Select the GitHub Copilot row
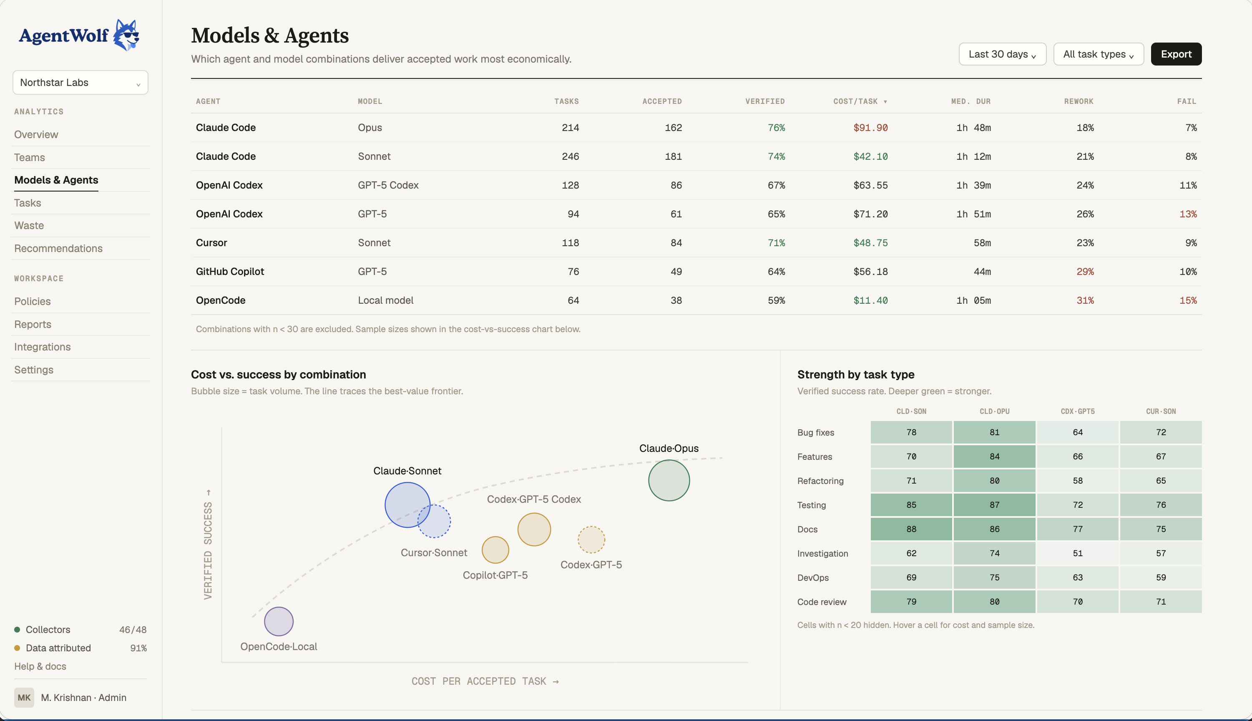1252x721 pixels. click(x=696, y=271)
